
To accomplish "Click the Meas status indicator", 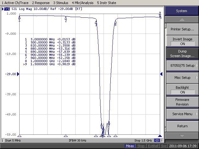I will tap(130, 146).
